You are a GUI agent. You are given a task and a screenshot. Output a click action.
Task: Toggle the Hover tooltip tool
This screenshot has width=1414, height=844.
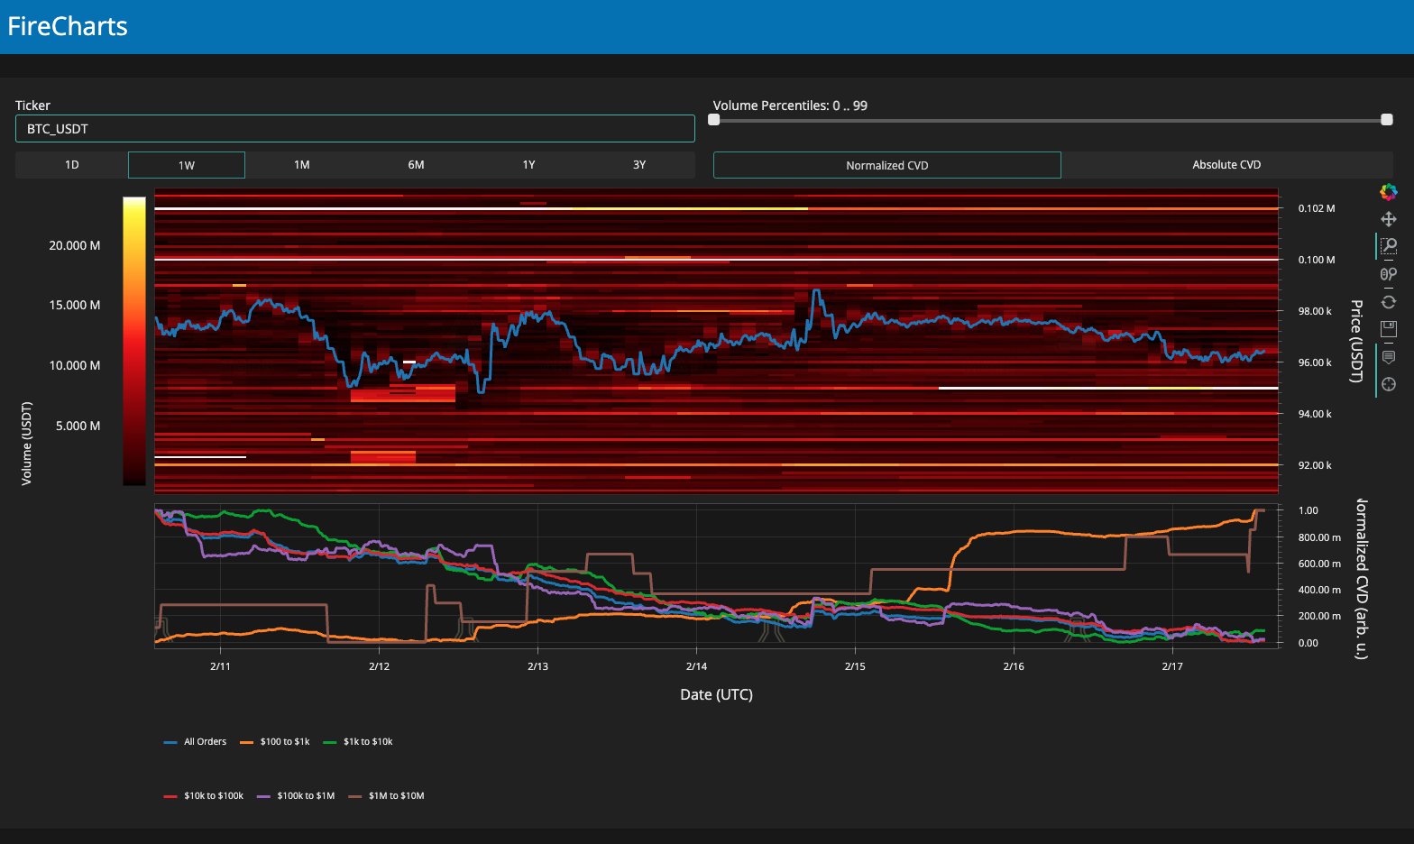click(1388, 357)
